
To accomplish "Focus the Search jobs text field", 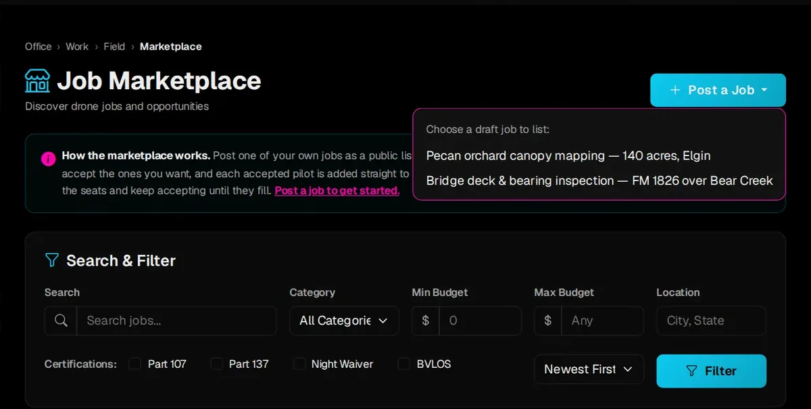I will pyautogui.click(x=176, y=320).
